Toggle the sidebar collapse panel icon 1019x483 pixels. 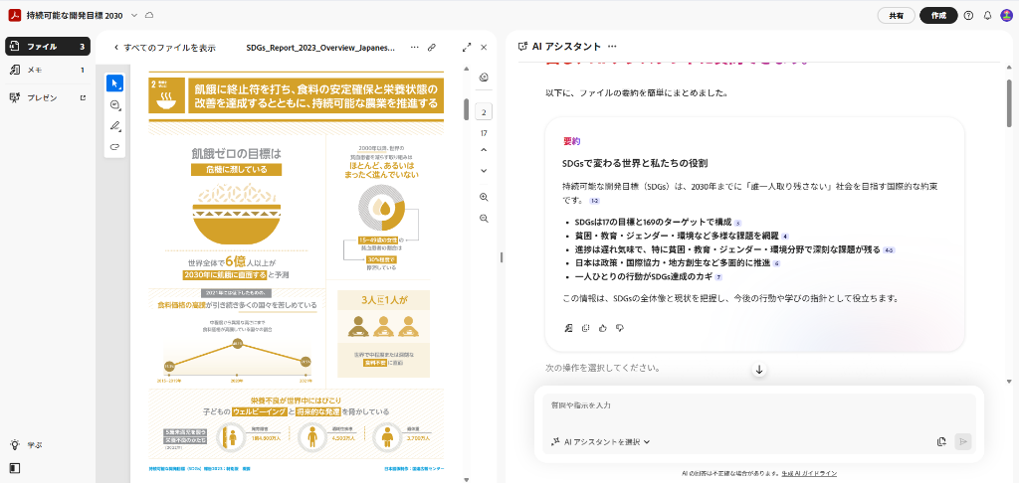pos(15,468)
